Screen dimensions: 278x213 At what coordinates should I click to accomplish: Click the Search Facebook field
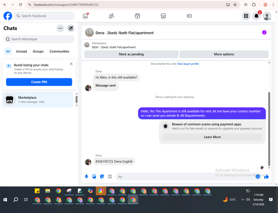tap(44, 16)
